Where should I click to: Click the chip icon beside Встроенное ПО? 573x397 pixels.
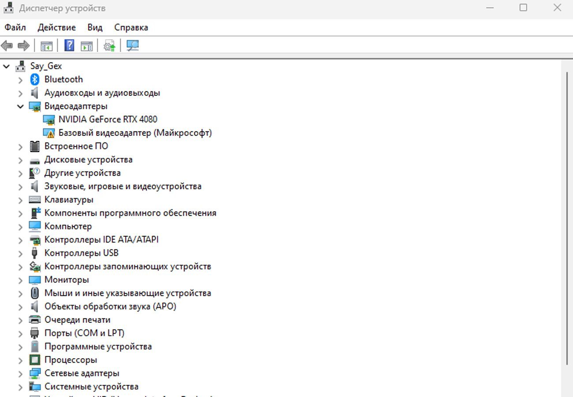coord(35,146)
